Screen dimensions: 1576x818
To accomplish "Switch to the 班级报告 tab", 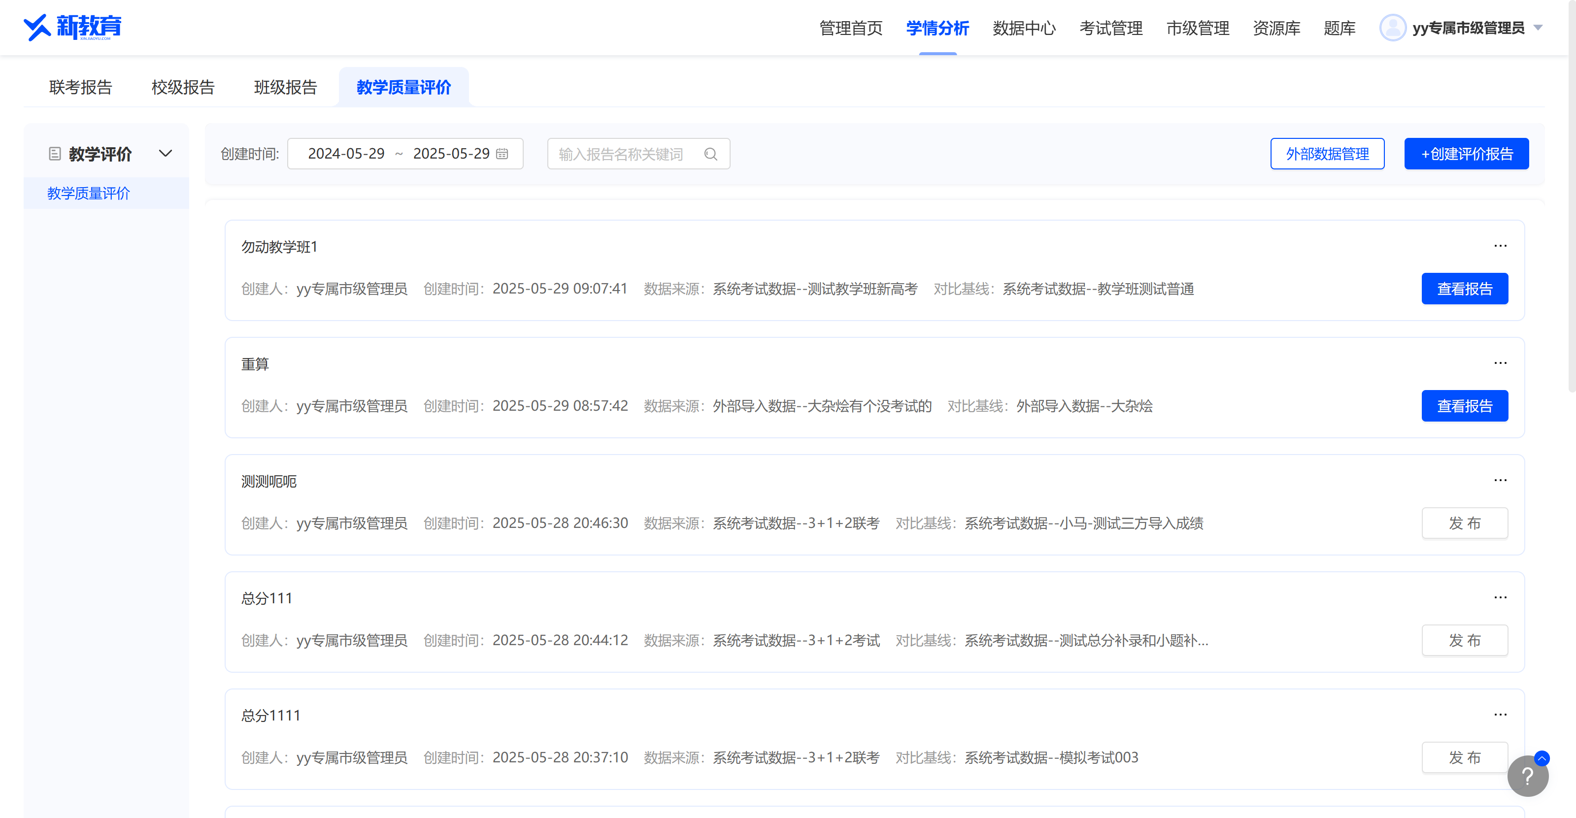I will [x=286, y=88].
